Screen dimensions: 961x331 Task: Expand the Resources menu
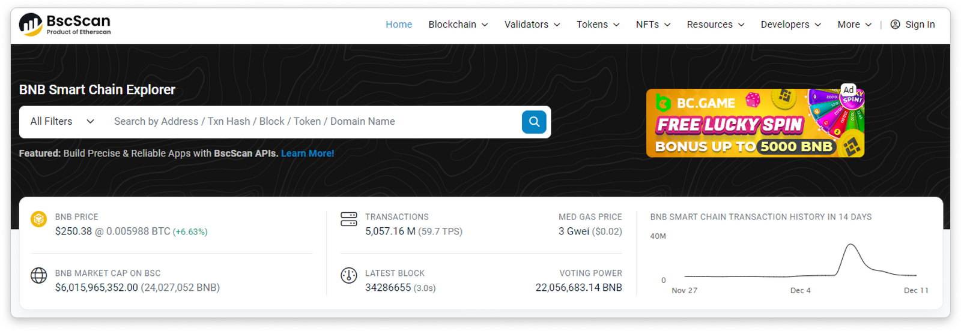coord(716,25)
